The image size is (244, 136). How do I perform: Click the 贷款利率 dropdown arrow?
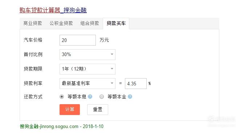click(x=112, y=83)
